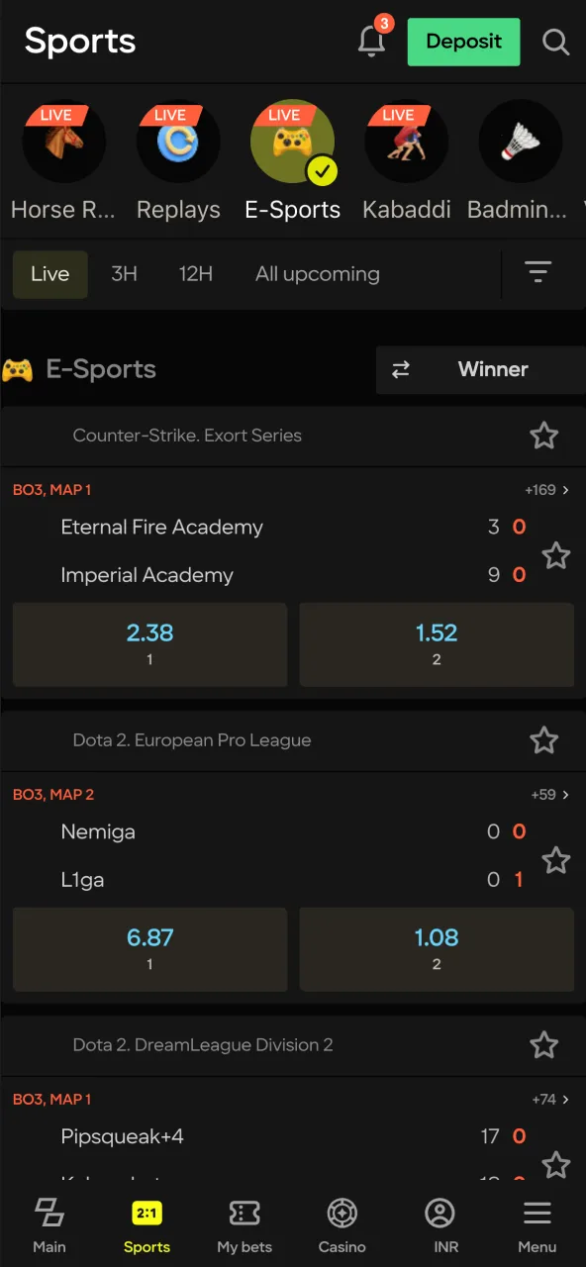The width and height of the screenshot is (586, 1267).
Task: Select the Badminton sport icon
Action: 520,142
